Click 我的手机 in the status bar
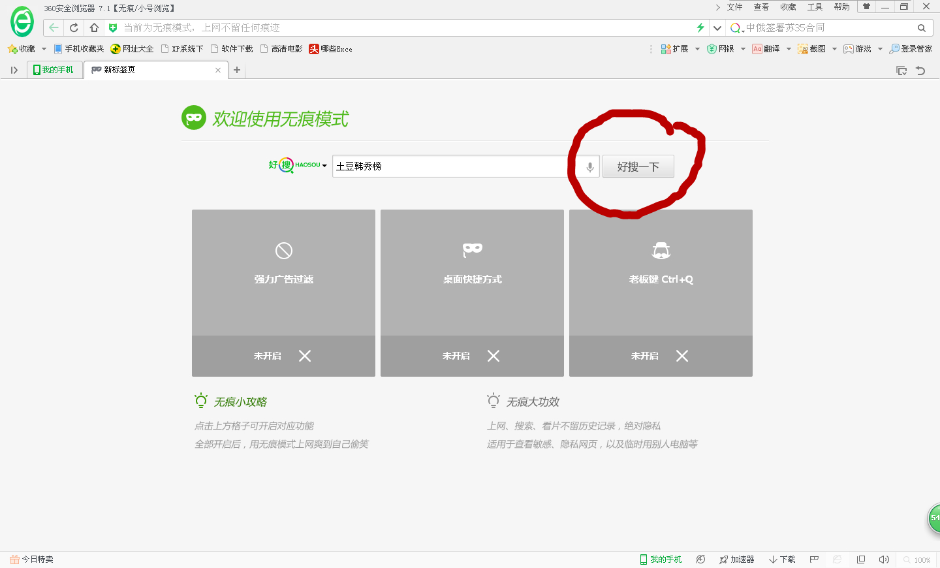Image resolution: width=940 pixels, height=568 pixels. point(661,560)
